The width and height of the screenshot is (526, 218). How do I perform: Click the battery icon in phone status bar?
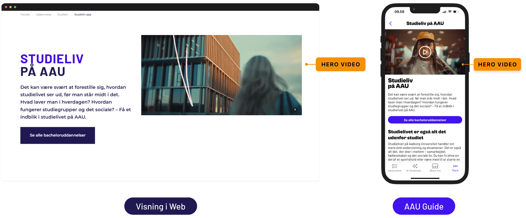pyautogui.click(x=456, y=12)
